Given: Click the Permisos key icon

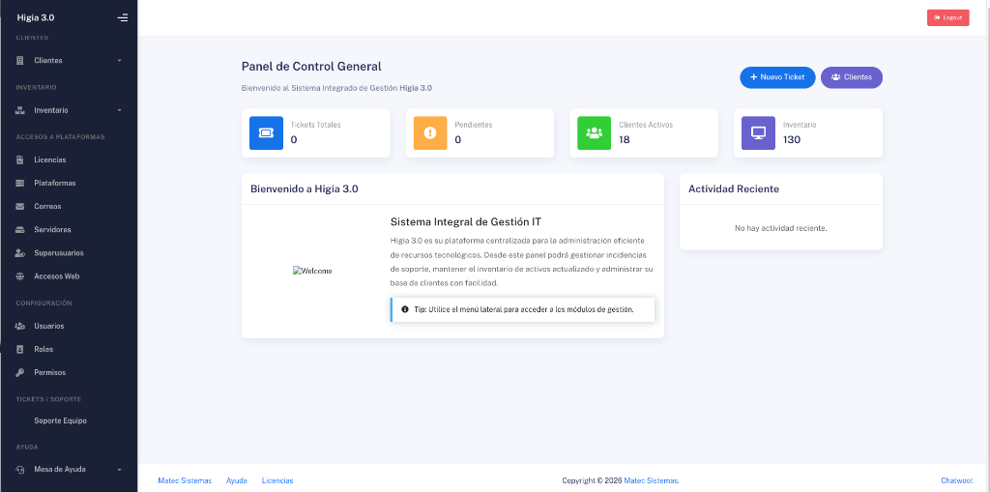Looking at the screenshot, I should pos(20,372).
